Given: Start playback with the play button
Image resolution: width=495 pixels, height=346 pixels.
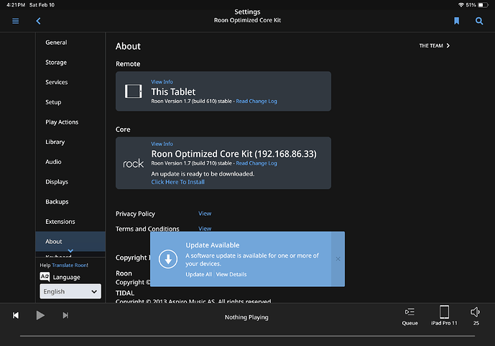Looking at the screenshot, I should pos(40,315).
